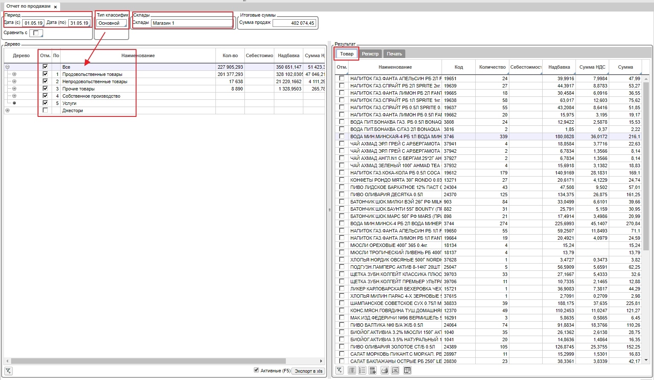The image size is (654, 380).
Task: Click the printer icon in results toolbar
Action: 384,370
